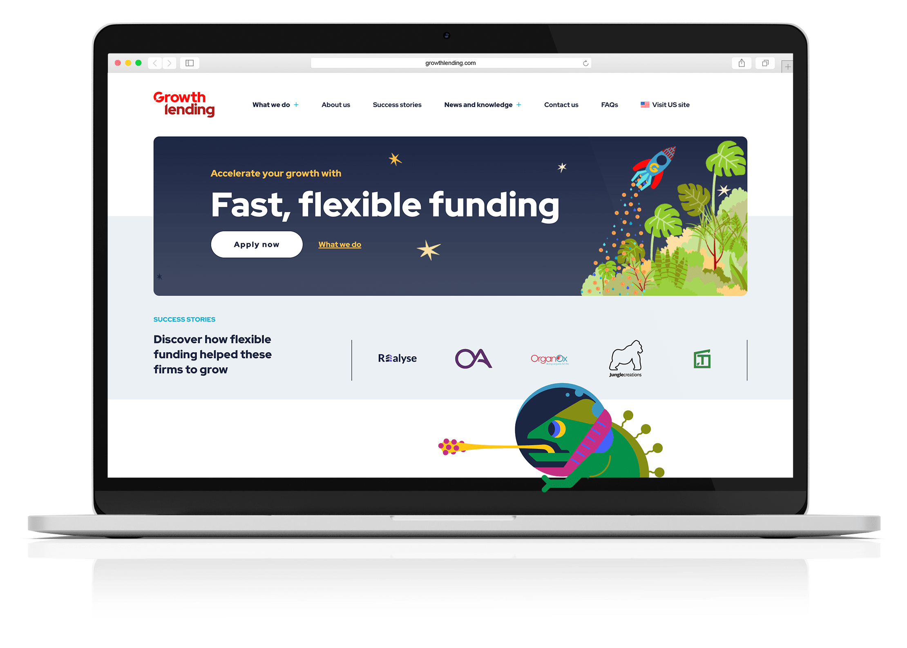Viewport: 907px width, 648px height.
Task: Click the OA company logo icon
Action: tap(475, 357)
